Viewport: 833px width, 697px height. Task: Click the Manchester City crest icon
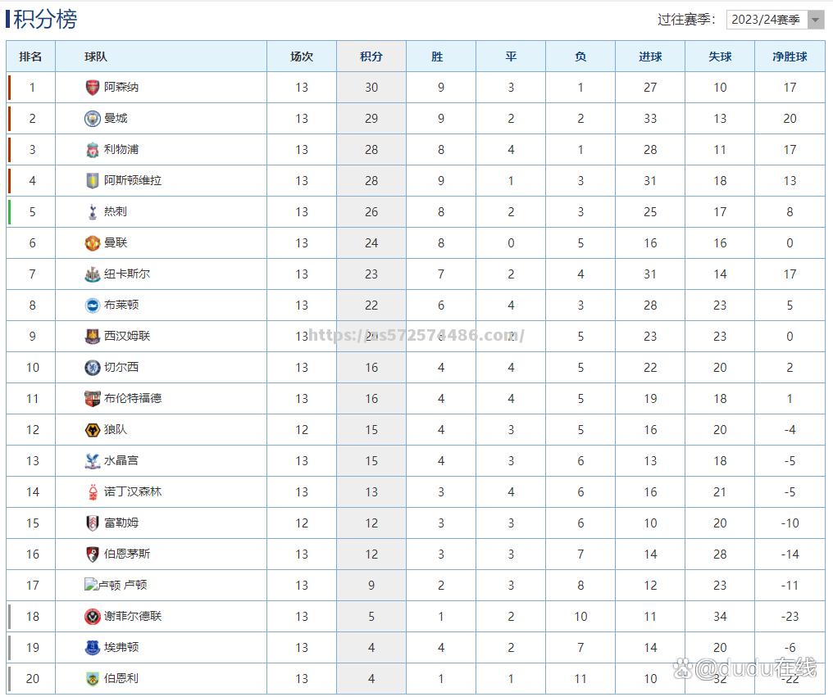tap(93, 119)
